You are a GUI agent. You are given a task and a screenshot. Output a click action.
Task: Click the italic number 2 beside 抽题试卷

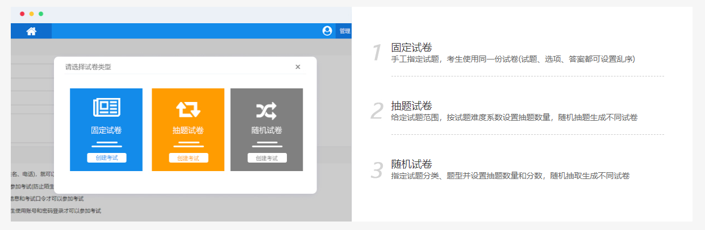377,112
